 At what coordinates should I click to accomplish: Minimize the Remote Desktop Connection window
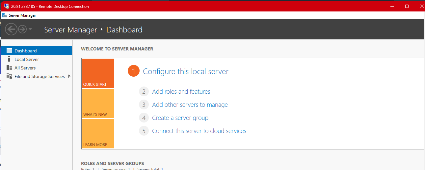click(x=392, y=6)
